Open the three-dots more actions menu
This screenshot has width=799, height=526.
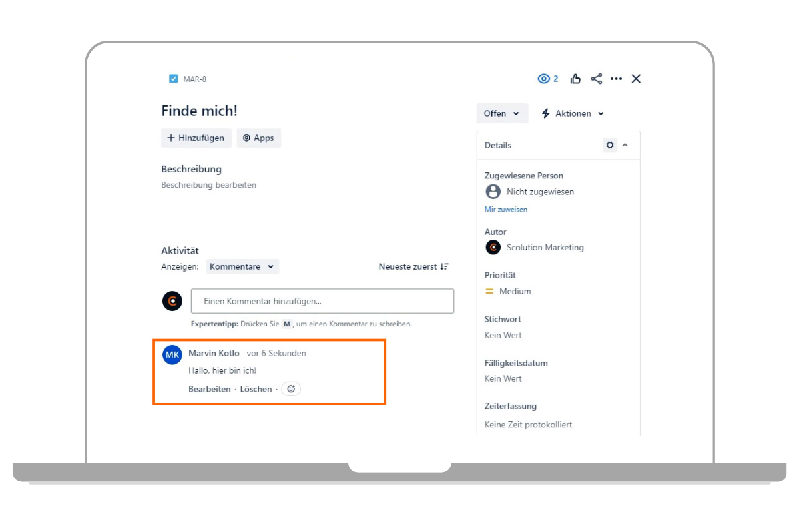[x=616, y=79]
